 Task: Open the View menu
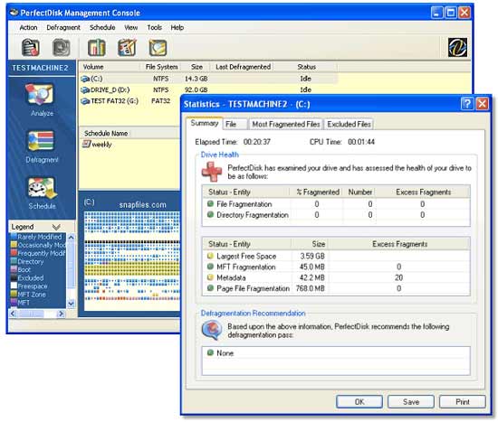coord(131,28)
